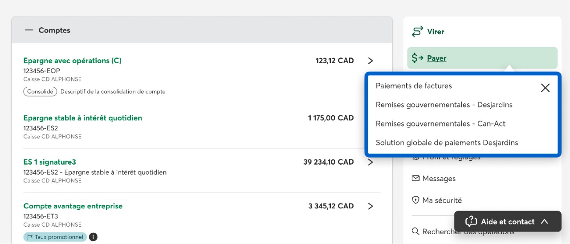Collapse the Comptes section
Screen dimensions: 570x244
point(29,30)
